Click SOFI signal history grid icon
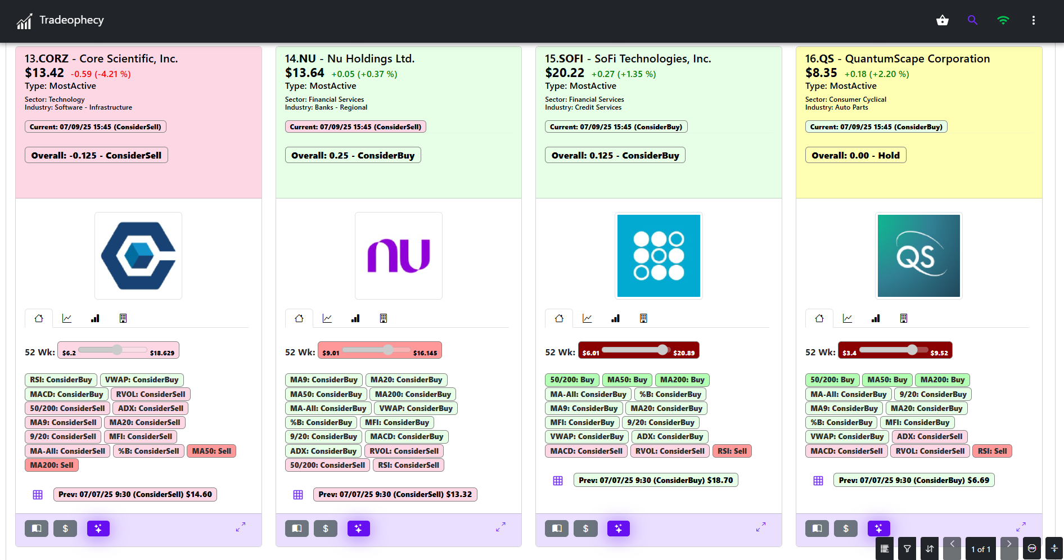This screenshot has width=1064, height=560. (x=558, y=481)
